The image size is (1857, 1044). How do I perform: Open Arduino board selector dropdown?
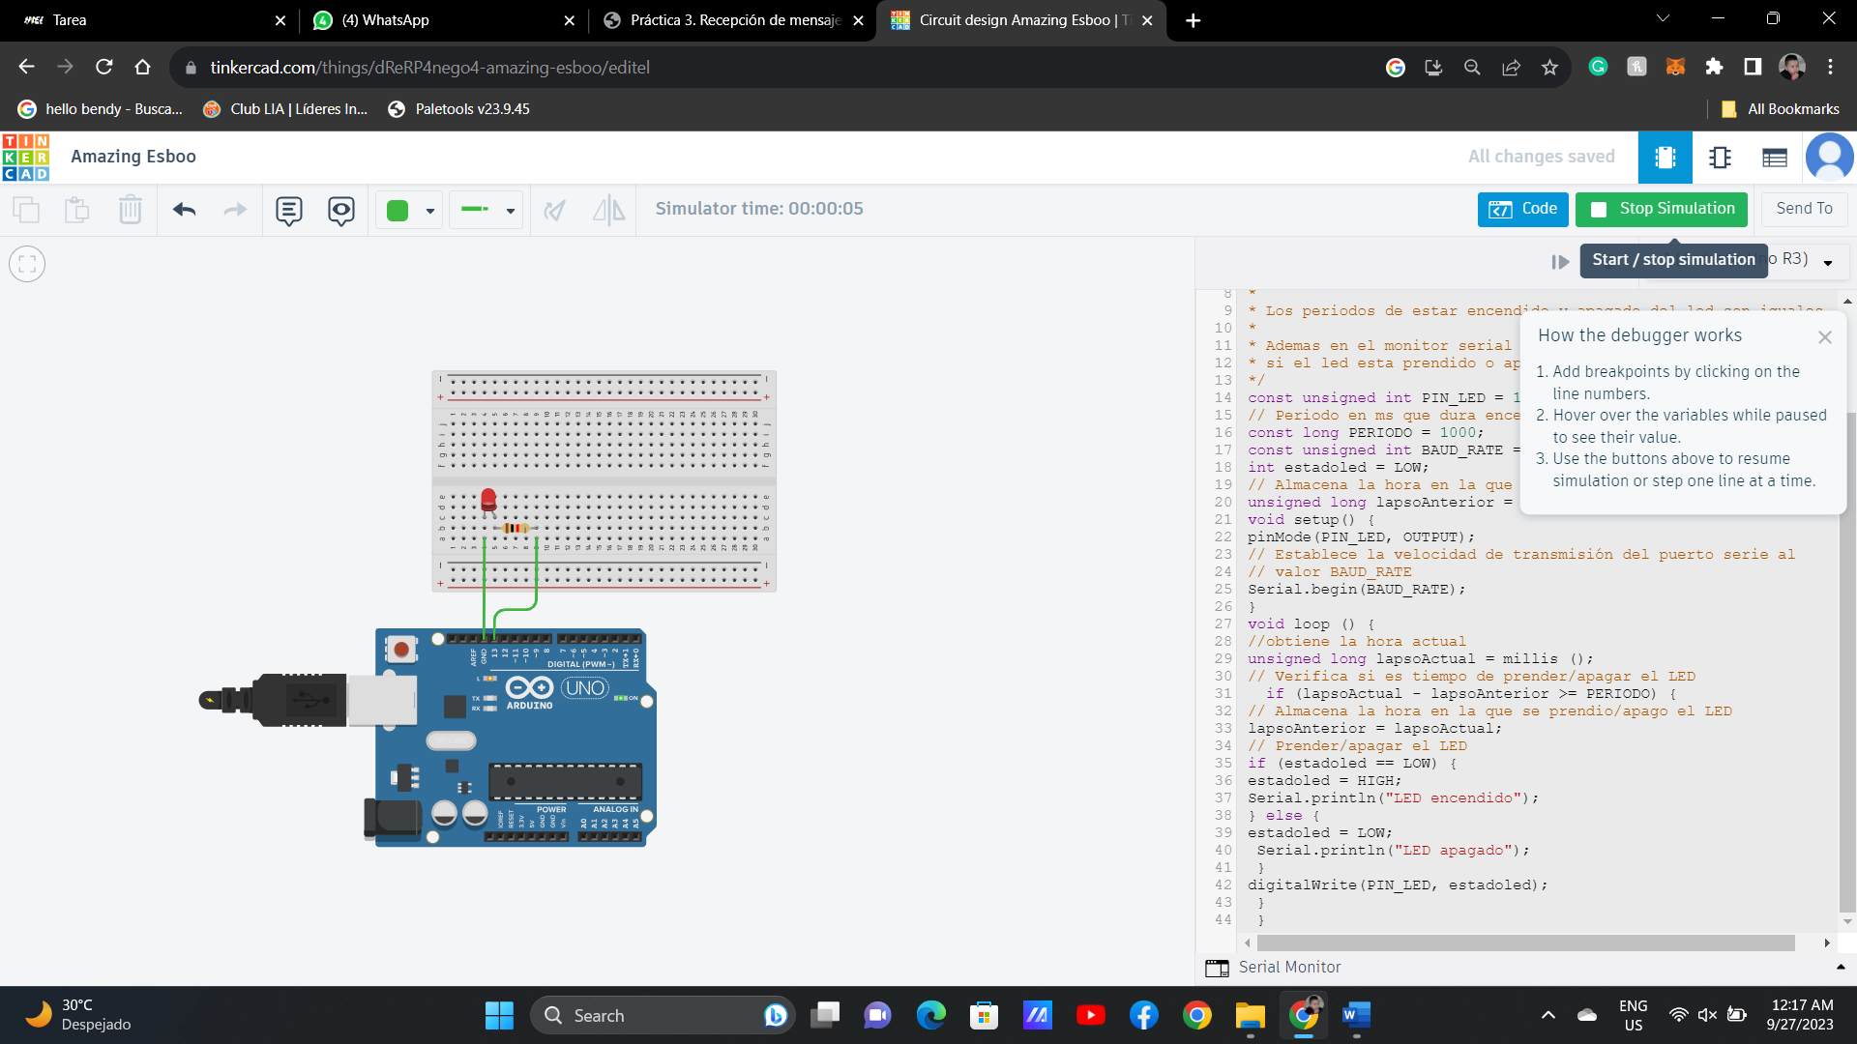point(1827,262)
